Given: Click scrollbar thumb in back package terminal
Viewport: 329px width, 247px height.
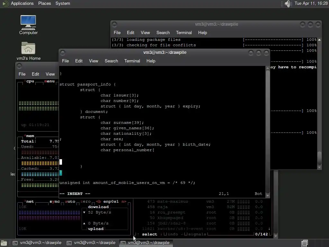Looking at the screenshot, I should 319,158.
